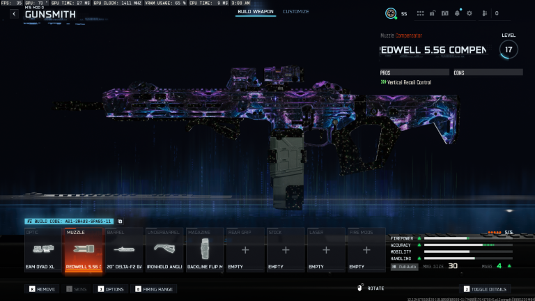Launch the Firing Range

coord(154,289)
